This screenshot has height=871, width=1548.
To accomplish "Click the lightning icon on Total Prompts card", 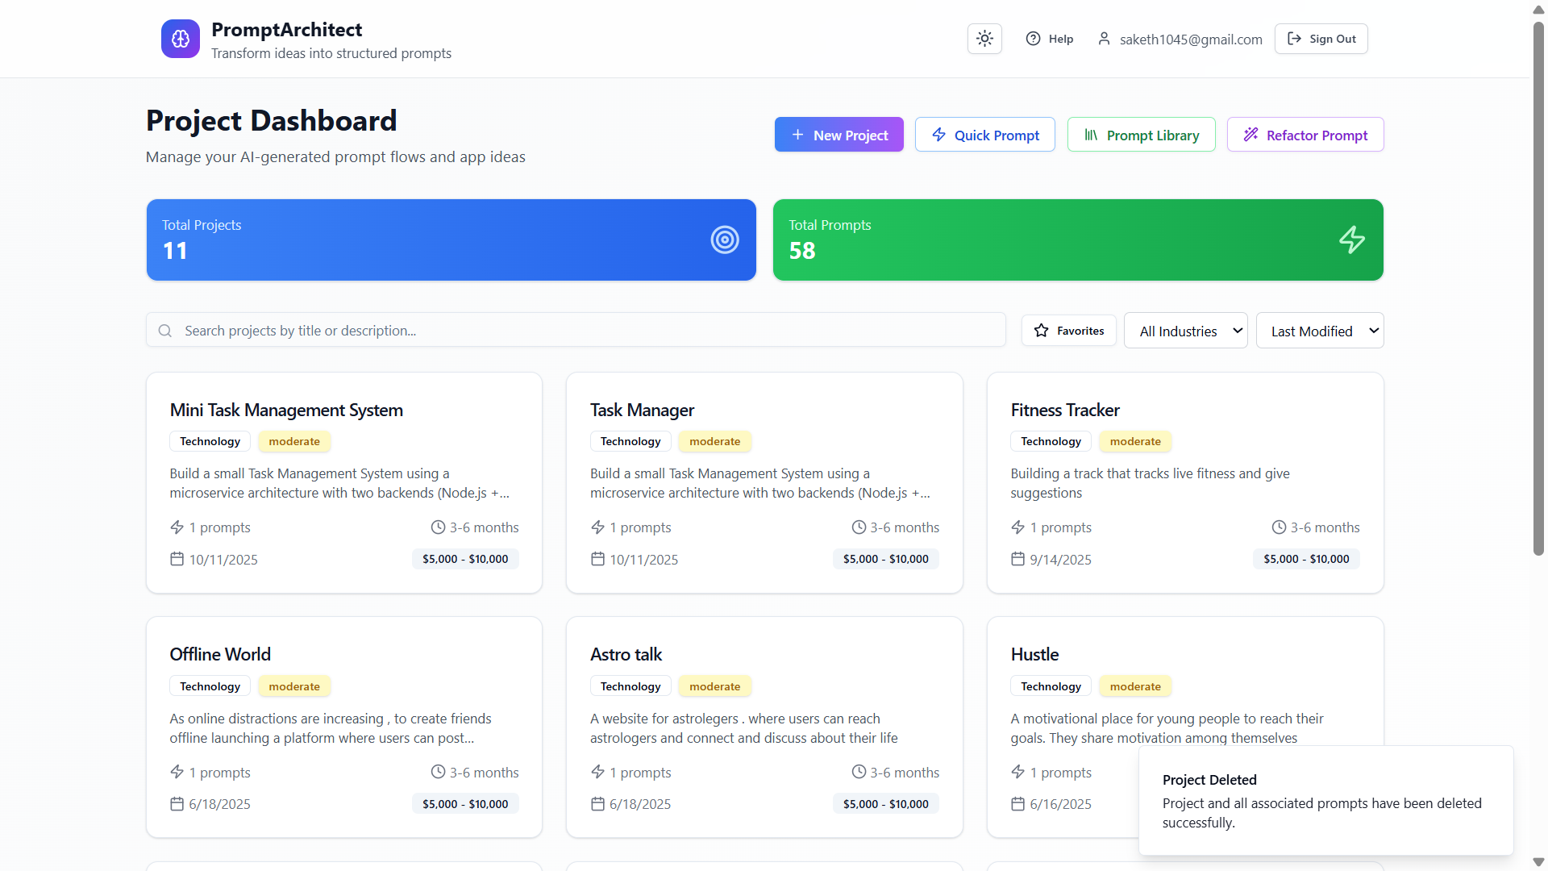I will click(1351, 240).
